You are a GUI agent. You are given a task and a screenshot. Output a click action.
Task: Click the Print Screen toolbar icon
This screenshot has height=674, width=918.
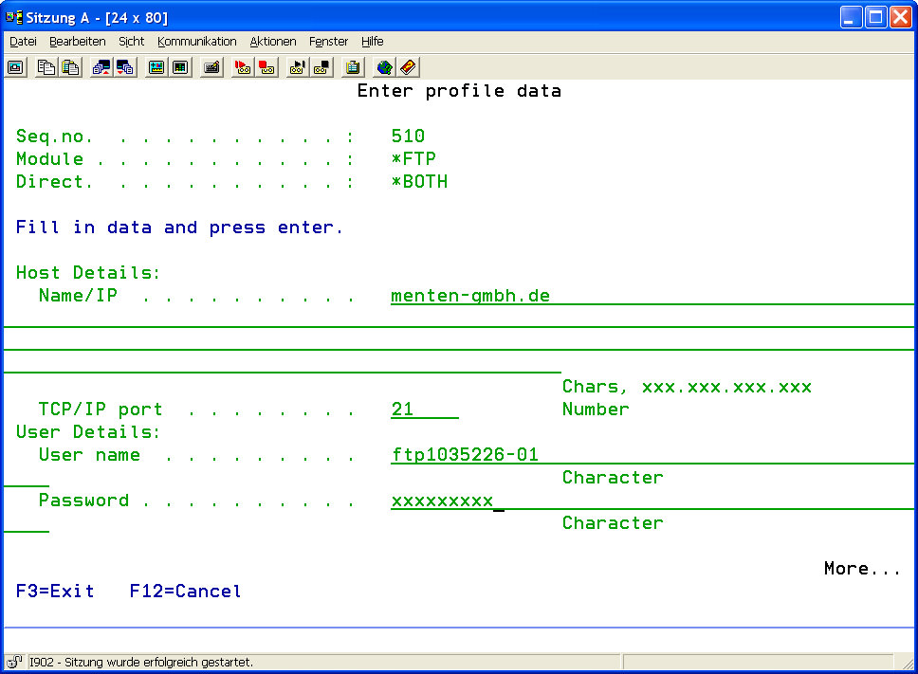click(16, 67)
